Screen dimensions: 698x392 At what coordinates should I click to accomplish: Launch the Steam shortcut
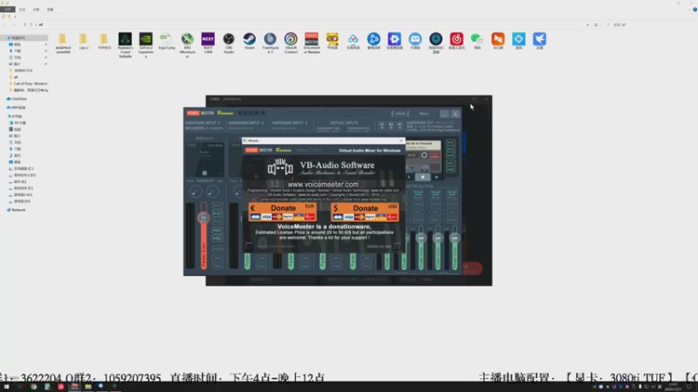tap(250, 41)
